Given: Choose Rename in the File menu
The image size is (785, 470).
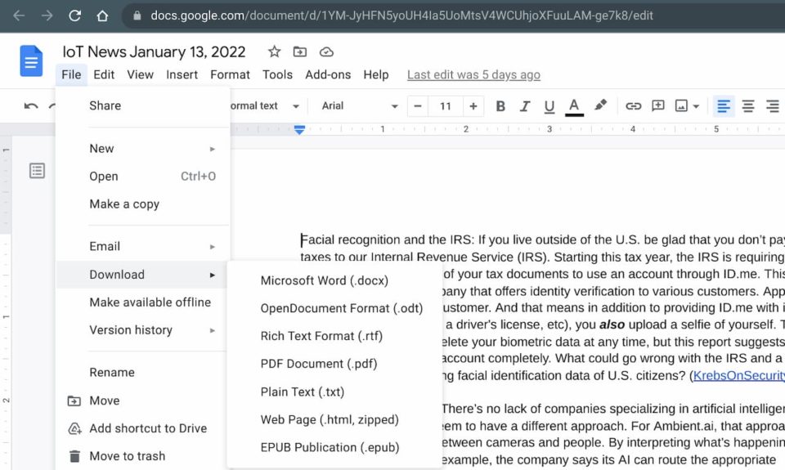Looking at the screenshot, I should click(x=142, y=373).
